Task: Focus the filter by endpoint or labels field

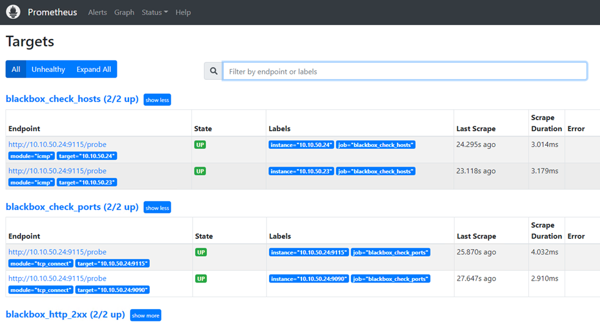Action: point(405,71)
